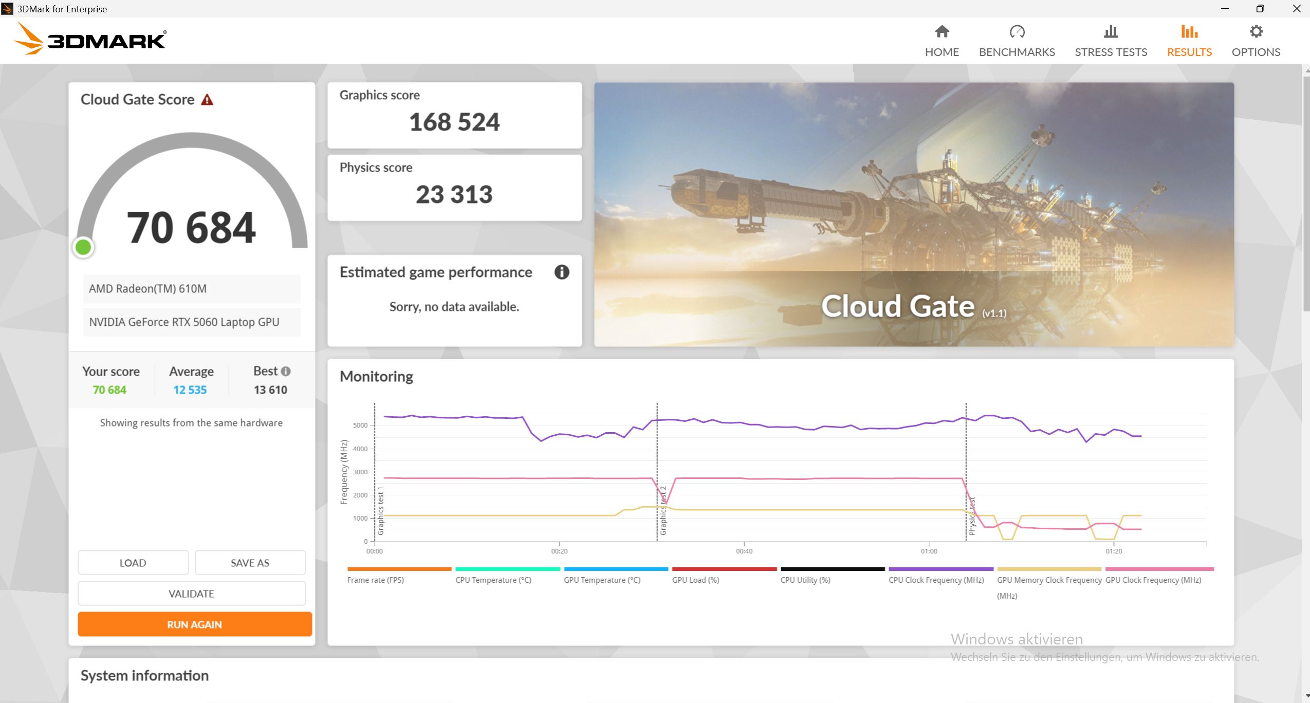Click info icon next to Best
Image resolution: width=1310 pixels, height=703 pixels.
286,371
